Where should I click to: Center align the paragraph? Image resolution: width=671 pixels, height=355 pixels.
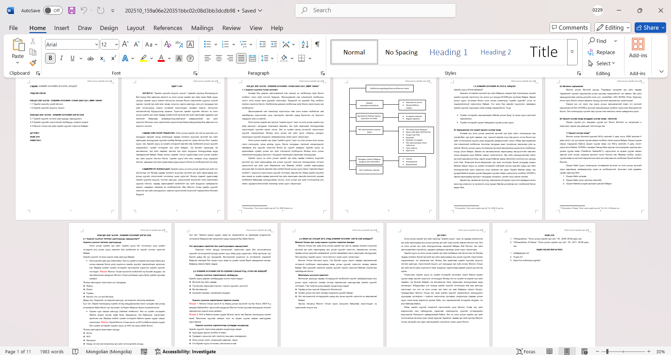tap(219, 58)
